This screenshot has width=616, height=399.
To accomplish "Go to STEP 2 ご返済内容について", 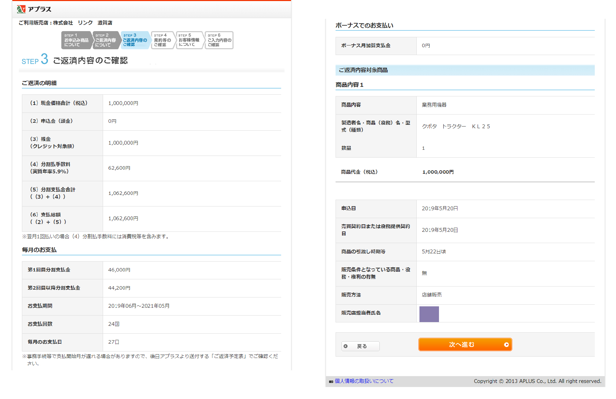I will 106,40.
